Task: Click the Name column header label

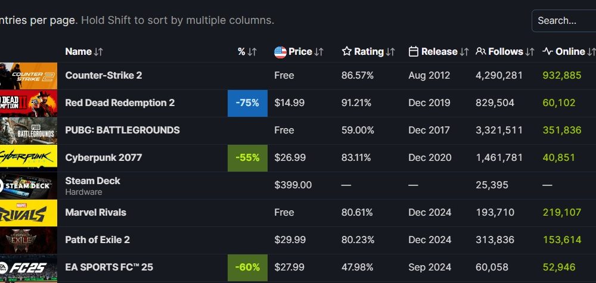Action: pyautogui.click(x=78, y=52)
